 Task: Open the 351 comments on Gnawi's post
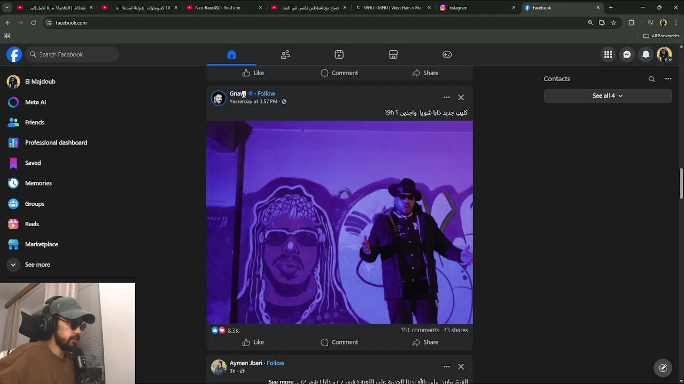click(419, 330)
